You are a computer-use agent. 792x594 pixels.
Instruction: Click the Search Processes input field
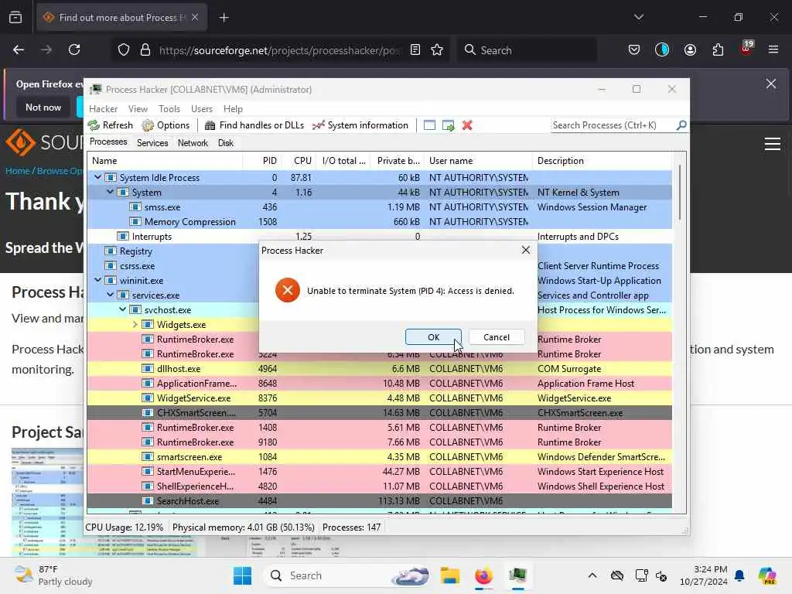coord(613,125)
